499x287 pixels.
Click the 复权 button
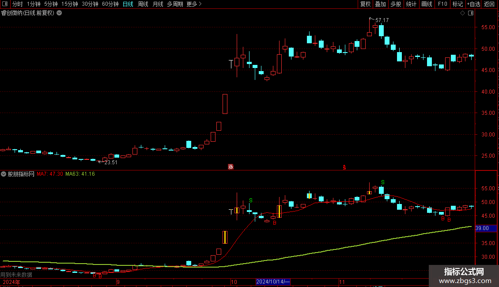pyautogui.click(x=365, y=4)
